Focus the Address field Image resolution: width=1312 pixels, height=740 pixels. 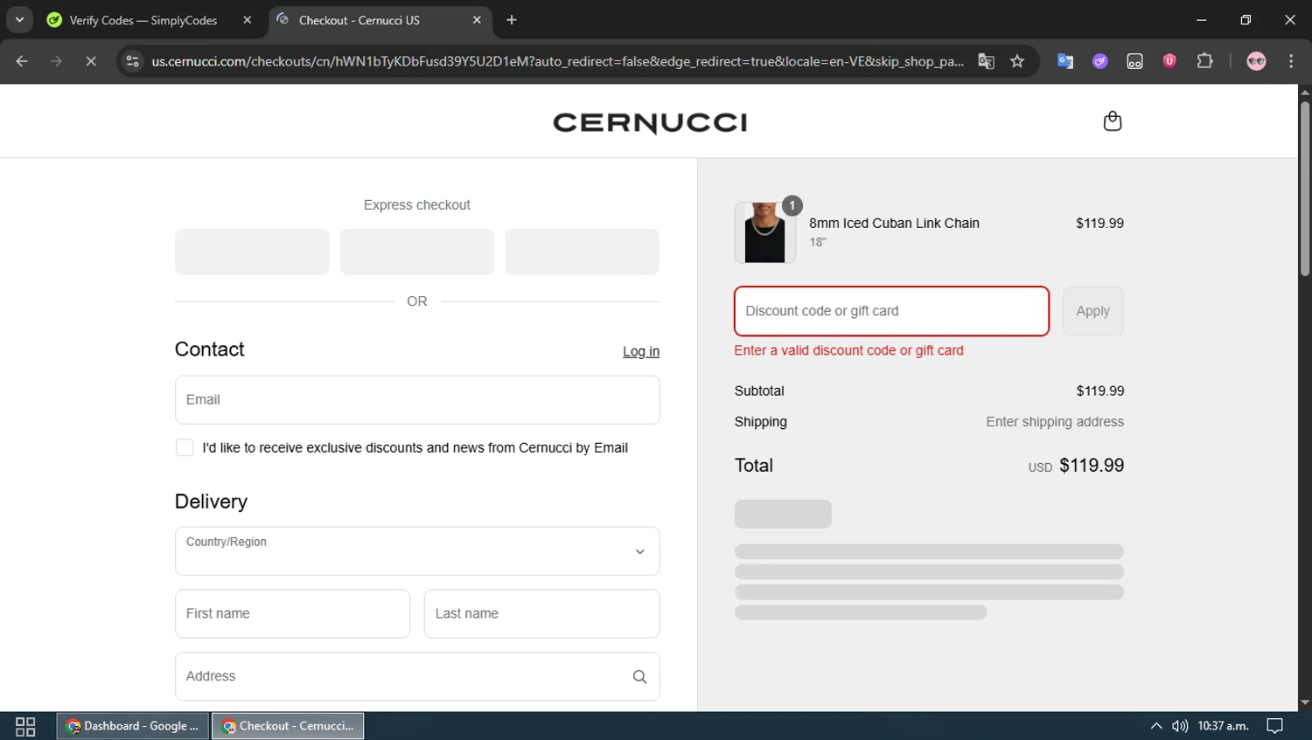pyautogui.click(x=417, y=676)
